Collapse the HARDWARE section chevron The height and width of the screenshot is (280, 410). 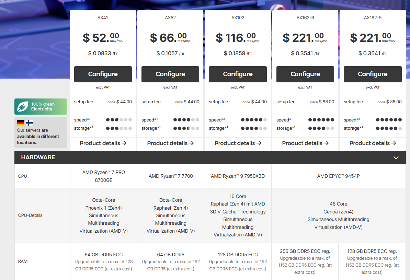coord(396,158)
